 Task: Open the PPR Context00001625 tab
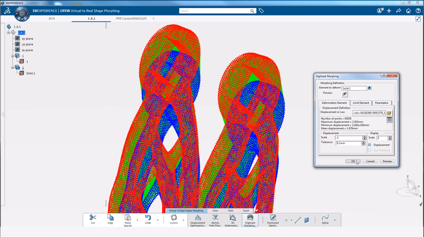(x=131, y=19)
